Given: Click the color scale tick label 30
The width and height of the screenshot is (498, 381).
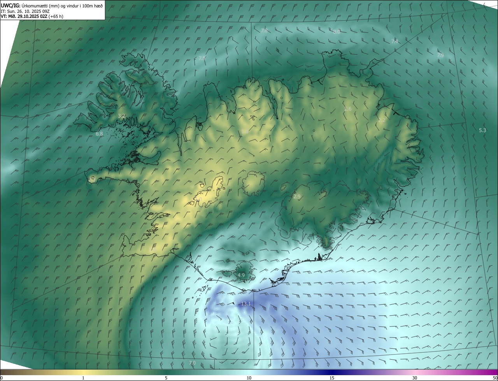Looking at the screenshot, I should tap(415, 378).
